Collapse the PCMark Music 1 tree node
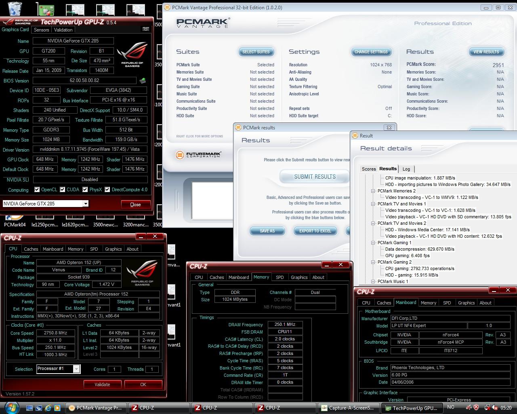The image size is (517, 414). click(x=373, y=281)
